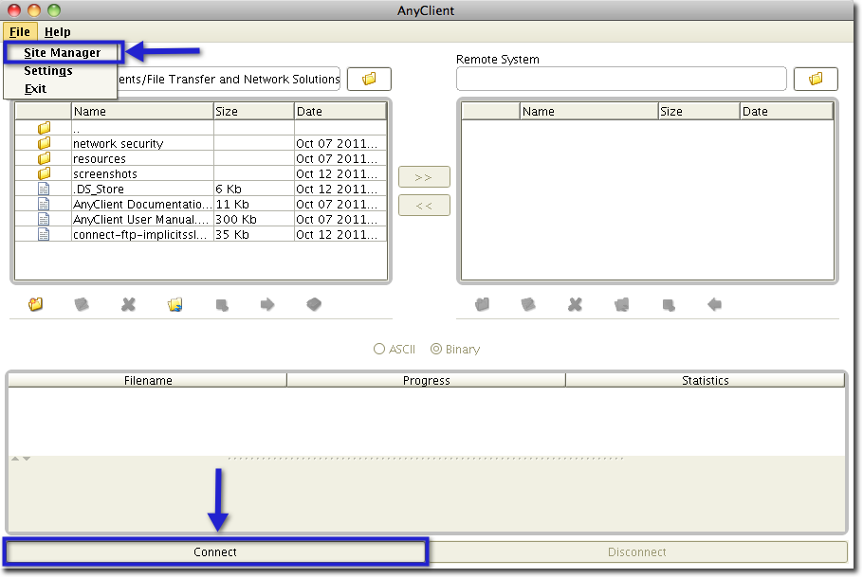Browse remote folder with yellow folder button

(816, 80)
